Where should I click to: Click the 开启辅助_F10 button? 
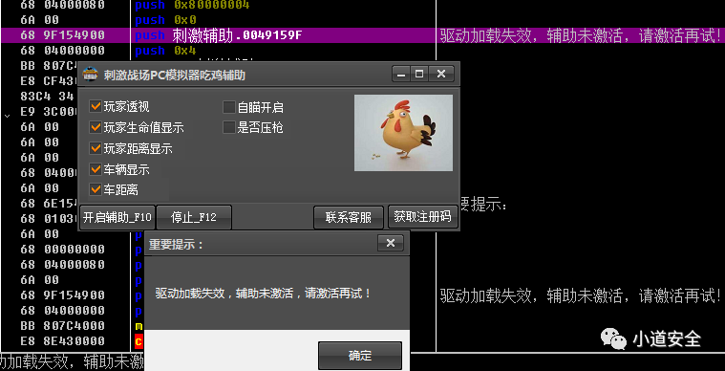[x=117, y=217]
